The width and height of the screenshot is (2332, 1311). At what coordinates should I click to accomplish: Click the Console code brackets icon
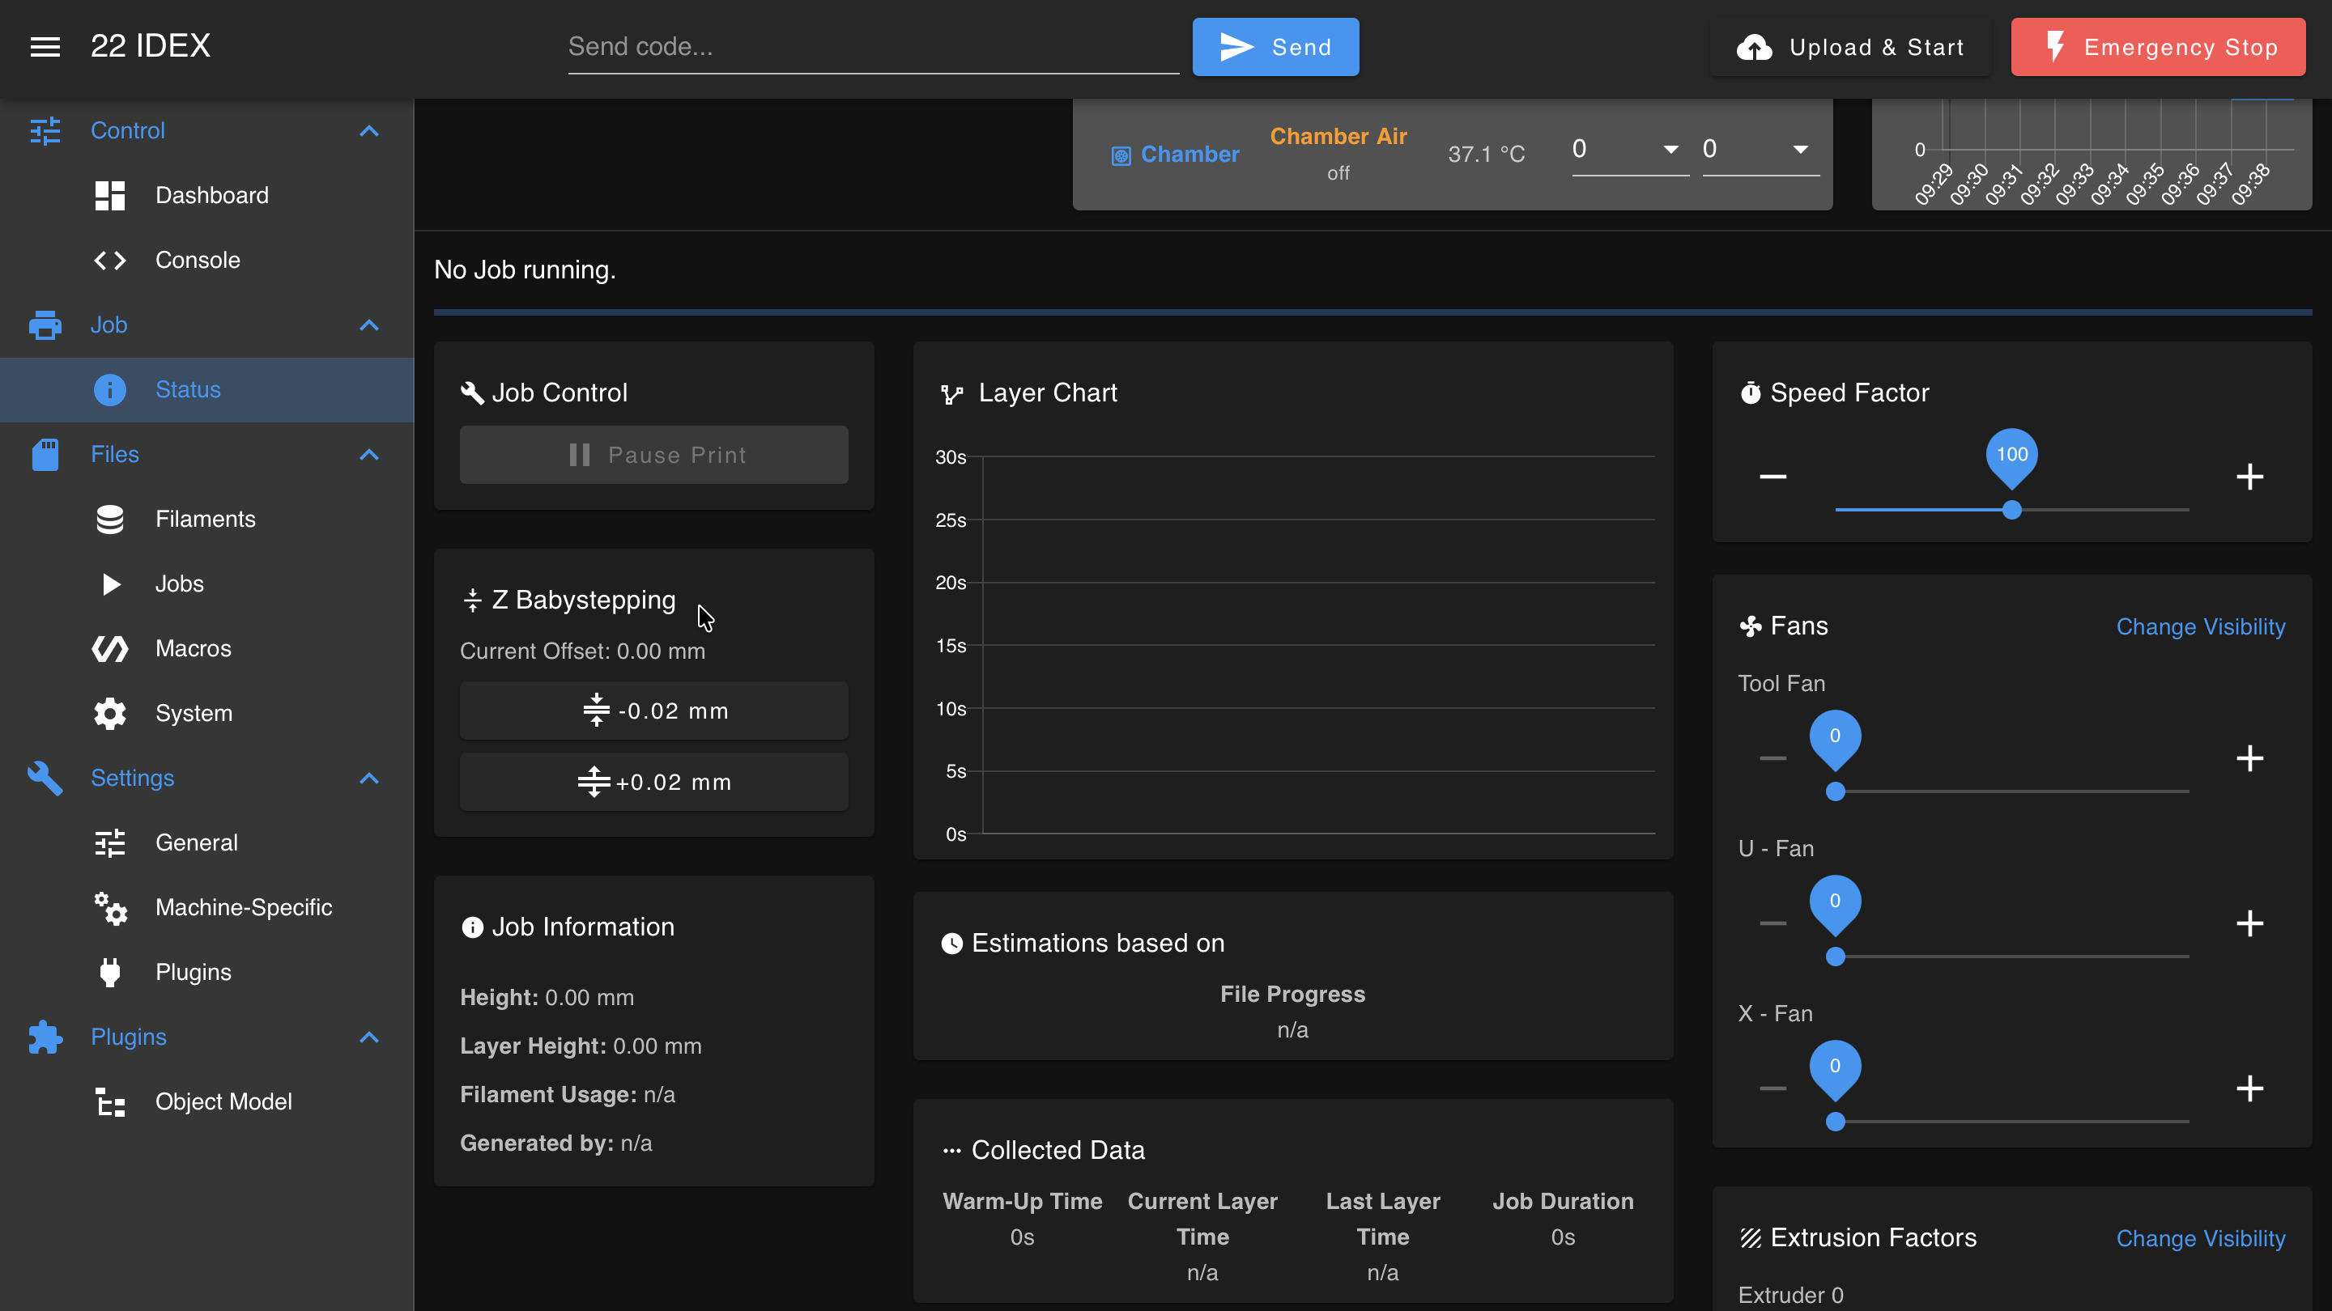pyautogui.click(x=109, y=261)
